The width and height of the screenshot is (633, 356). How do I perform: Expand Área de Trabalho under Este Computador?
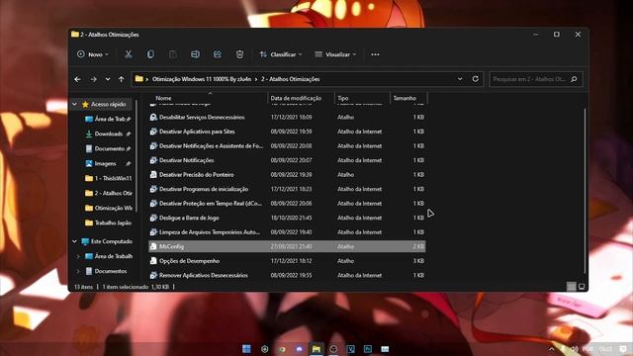point(78,256)
